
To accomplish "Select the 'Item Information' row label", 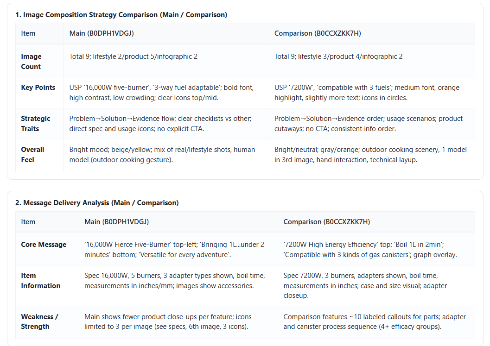I will point(41,281).
